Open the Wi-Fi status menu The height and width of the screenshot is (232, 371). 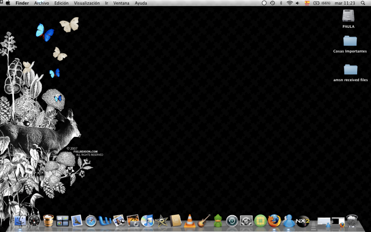[289, 3]
